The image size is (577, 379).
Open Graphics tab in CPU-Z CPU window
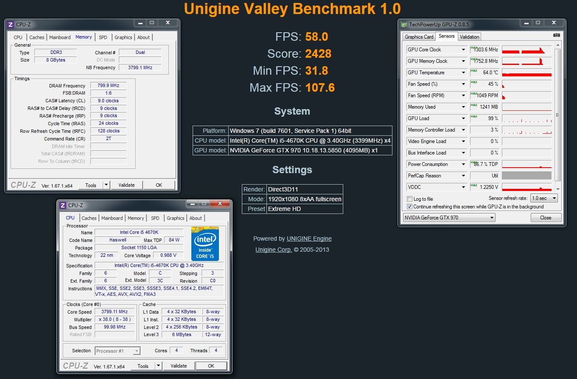[176, 218]
